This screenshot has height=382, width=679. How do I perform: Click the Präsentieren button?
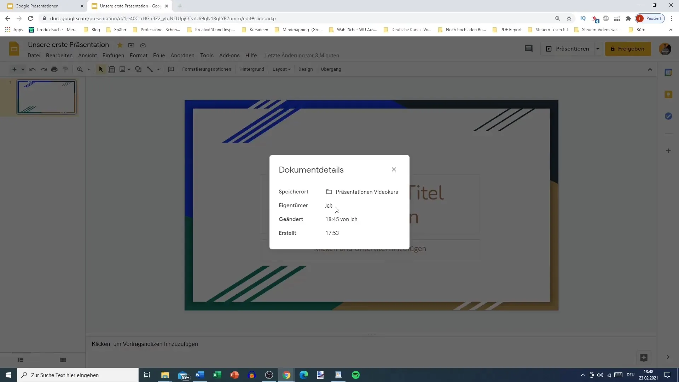[x=568, y=49]
